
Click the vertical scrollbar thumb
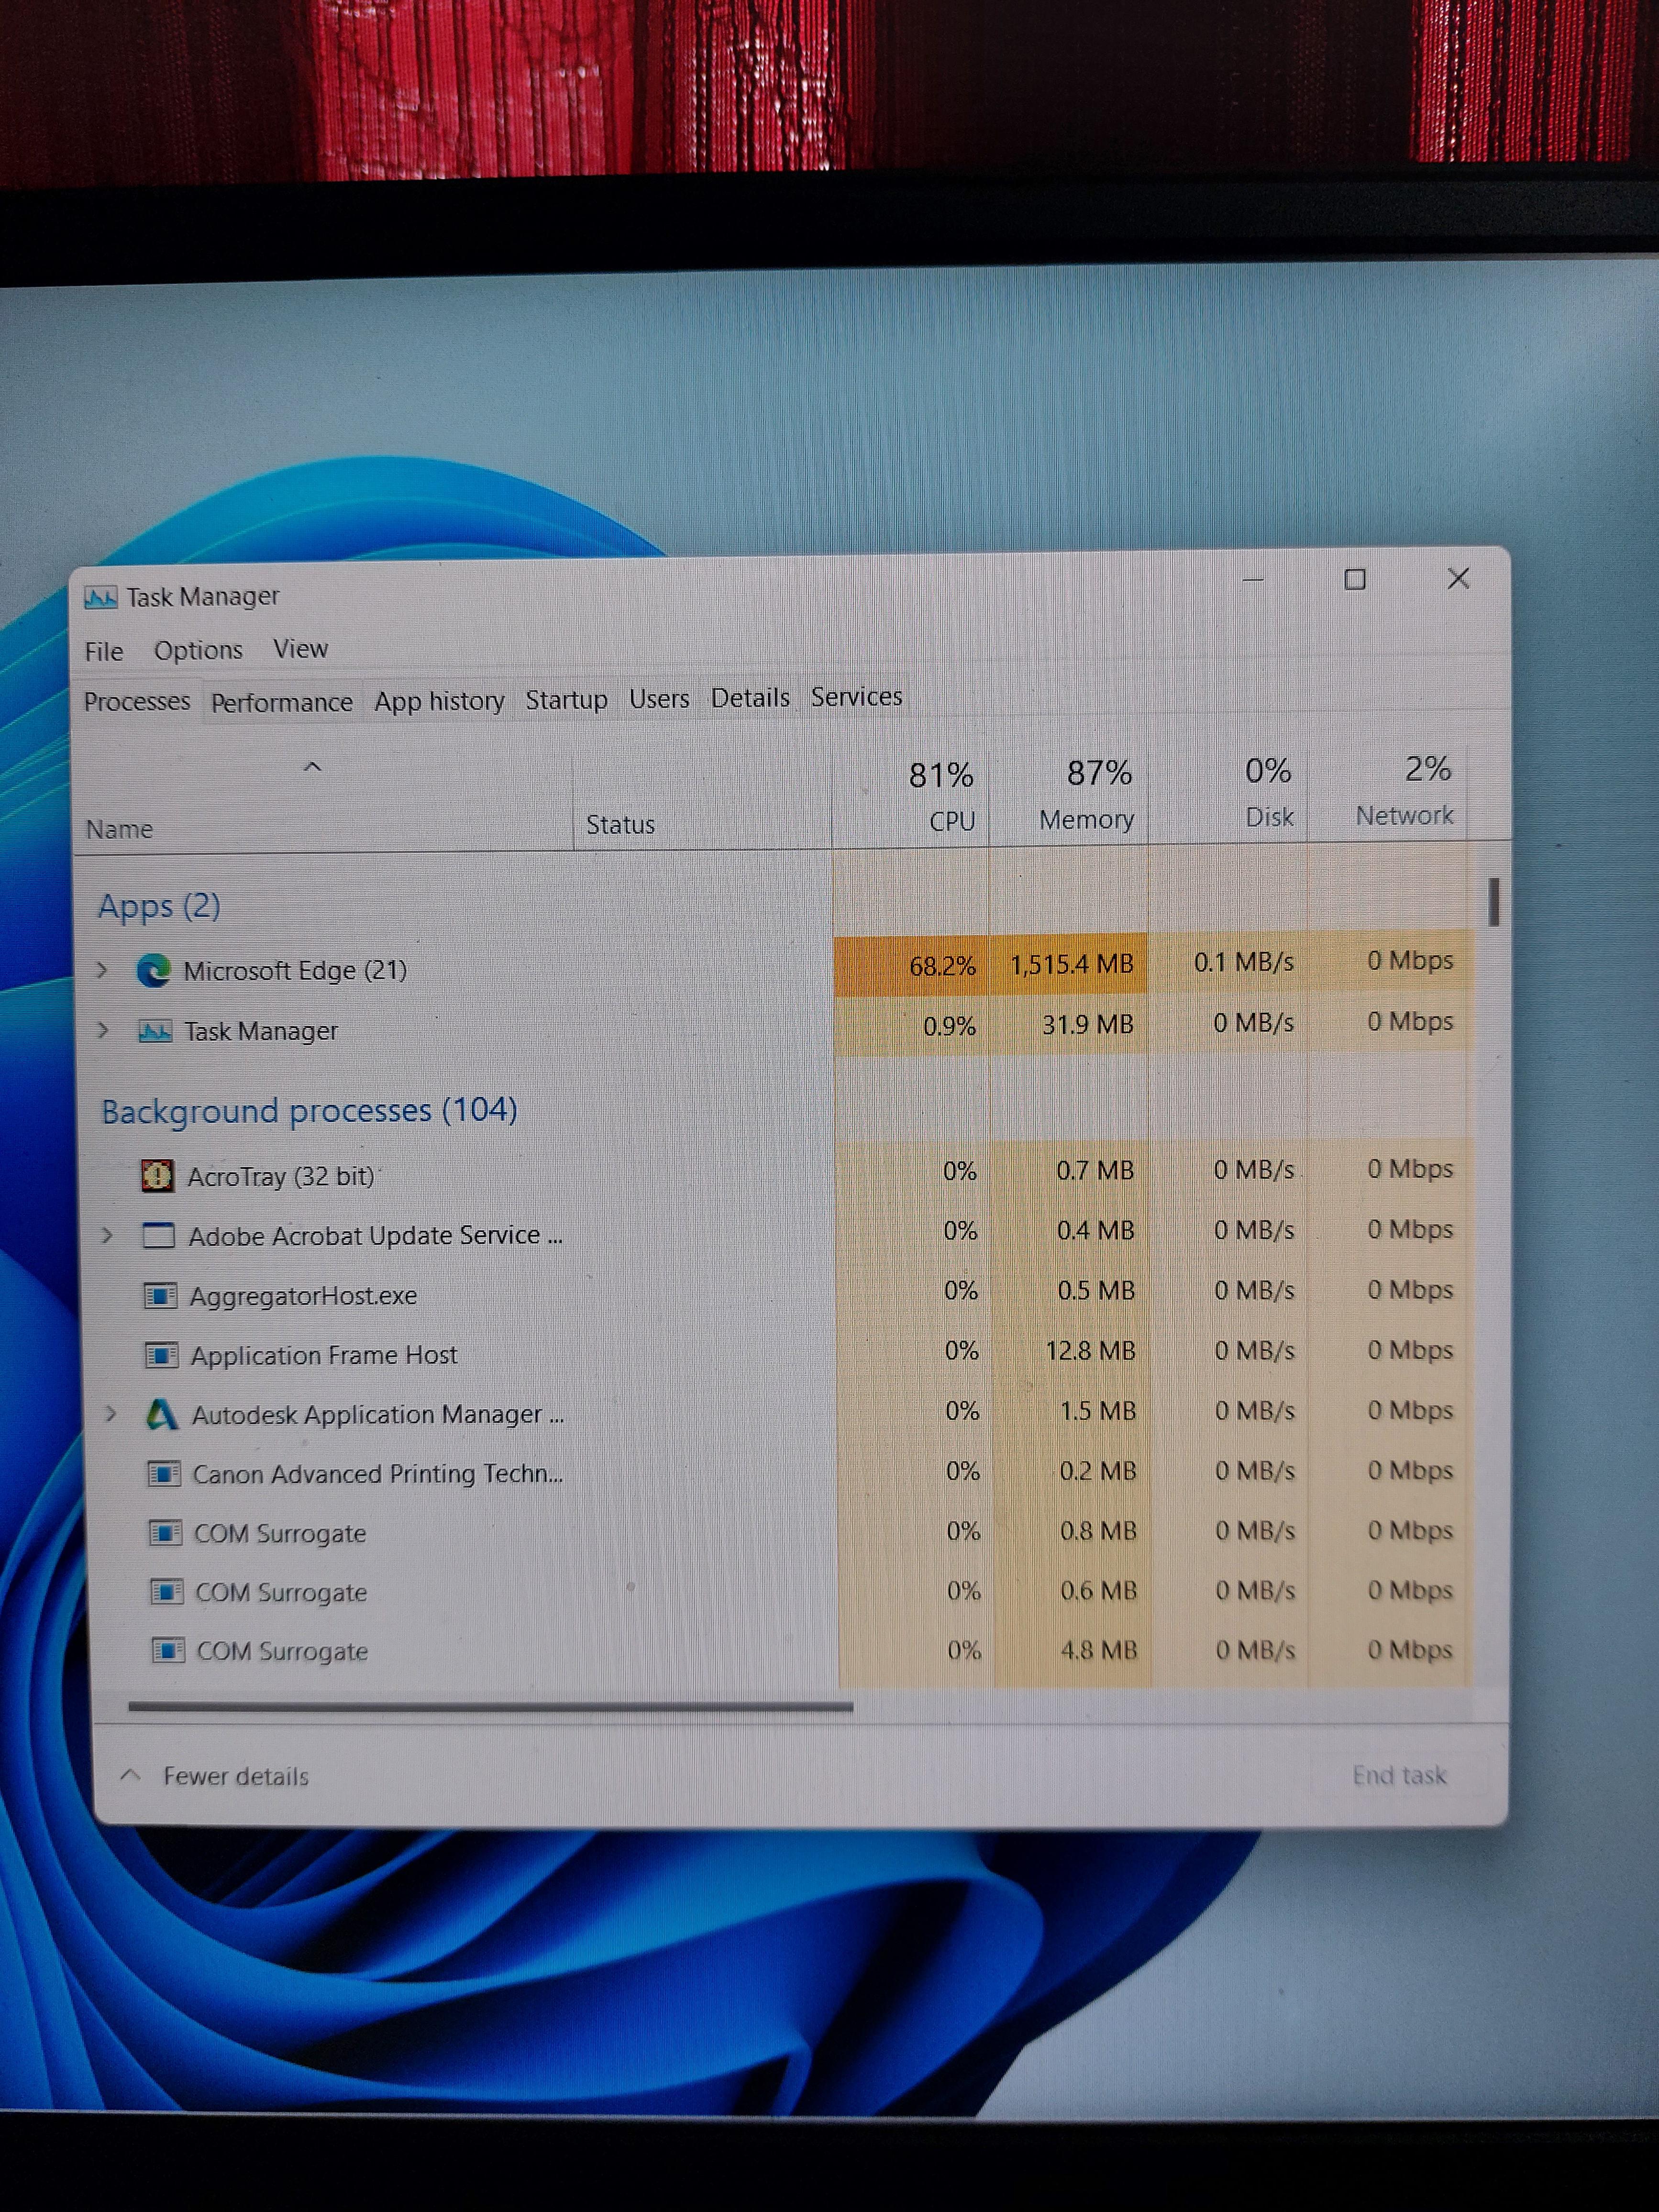pos(1493,902)
